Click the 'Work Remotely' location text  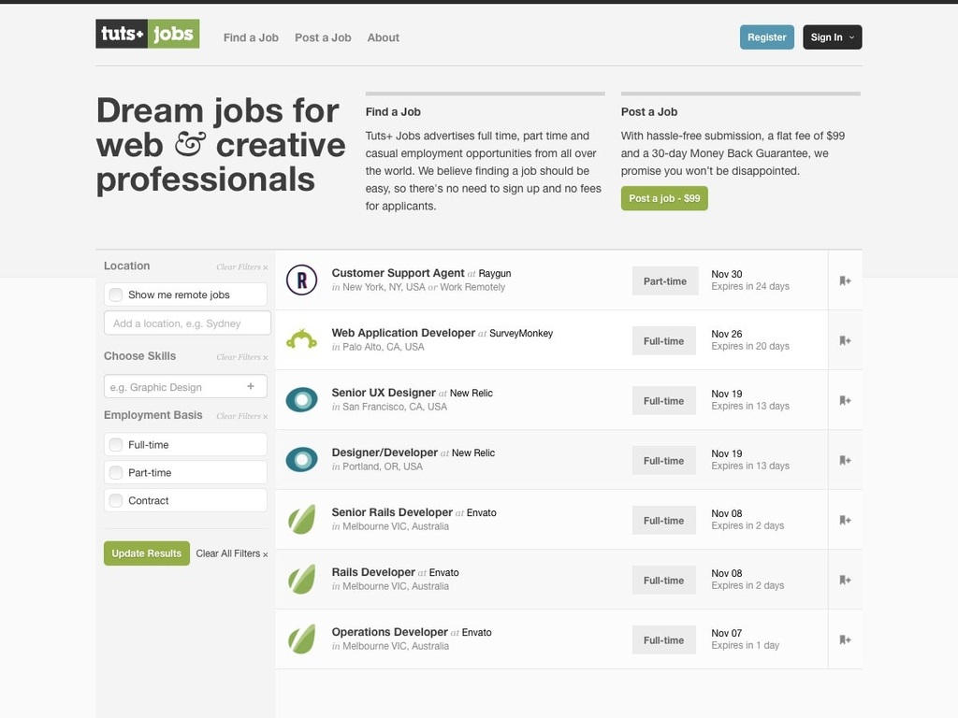coord(472,287)
